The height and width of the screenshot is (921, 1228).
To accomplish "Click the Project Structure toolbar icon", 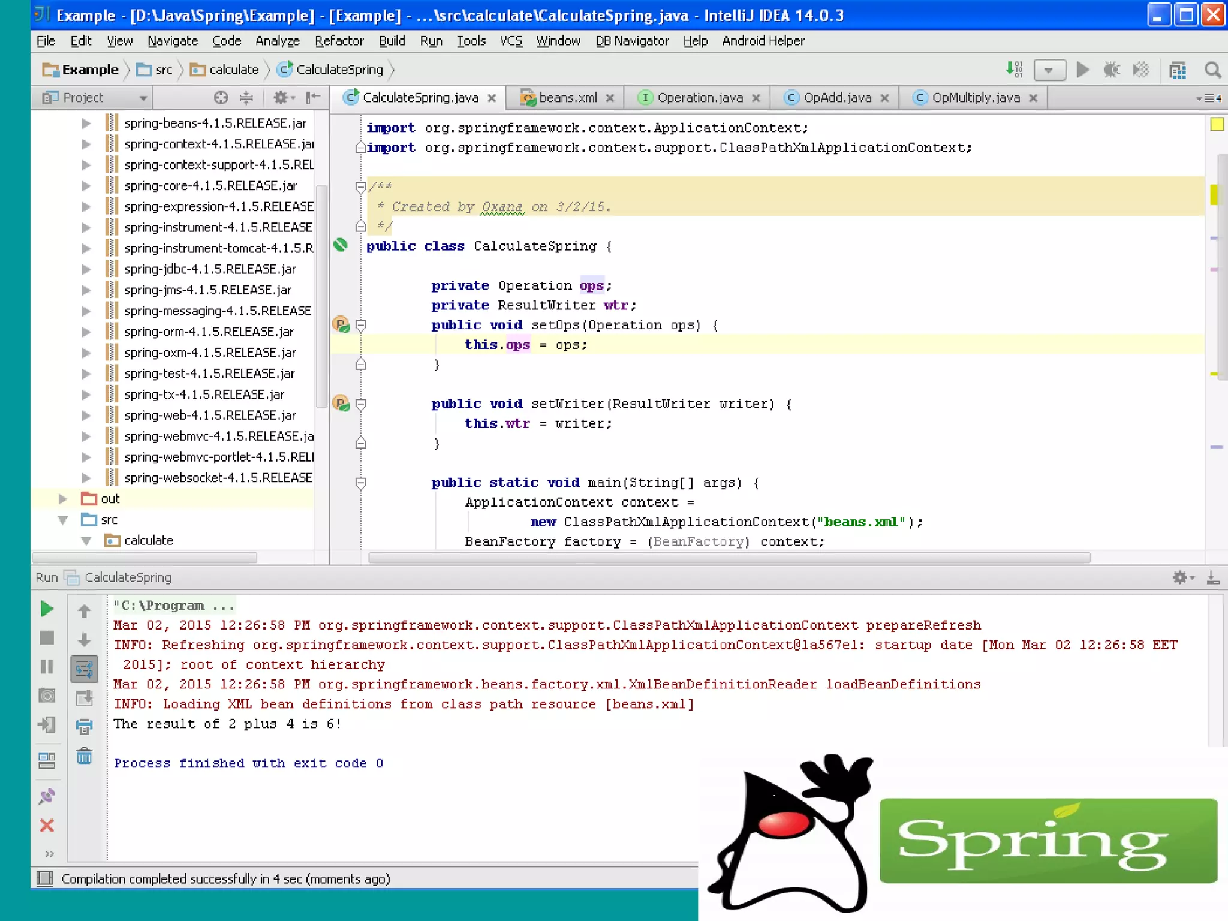I will (1178, 70).
